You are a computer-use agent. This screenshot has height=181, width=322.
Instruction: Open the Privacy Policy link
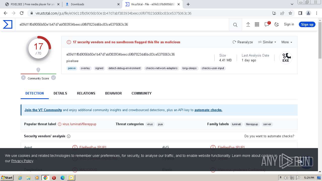tap(22, 161)
